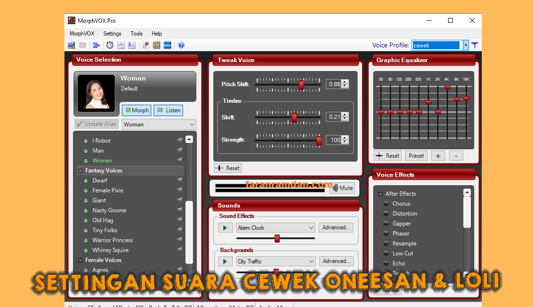Open the MorphVOX menu
The image size is (533, 307).
tap(82, 34)
